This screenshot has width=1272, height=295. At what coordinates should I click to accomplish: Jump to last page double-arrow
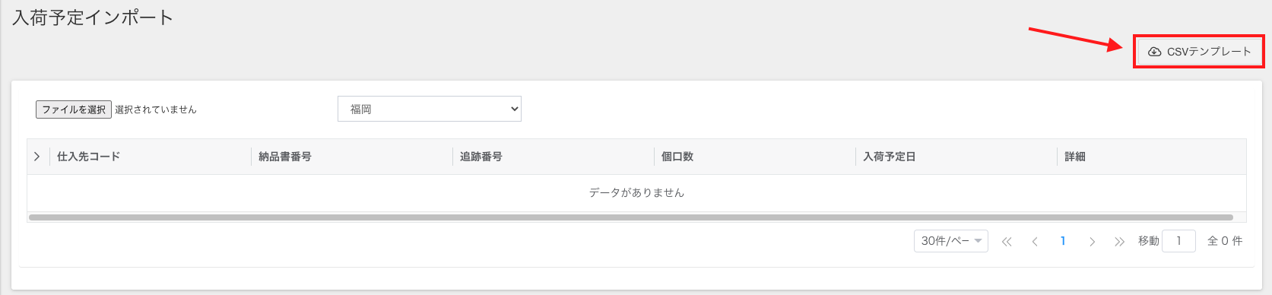click(x=1119, y=242)
